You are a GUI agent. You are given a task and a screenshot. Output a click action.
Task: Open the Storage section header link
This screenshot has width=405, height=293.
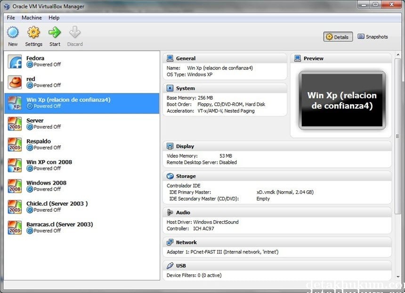pyautogui.click(x=186, y=176)
